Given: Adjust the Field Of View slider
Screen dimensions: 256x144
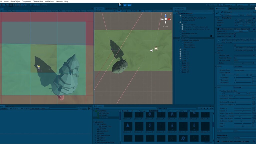Looking at the screenshot, I should (238, 55).
